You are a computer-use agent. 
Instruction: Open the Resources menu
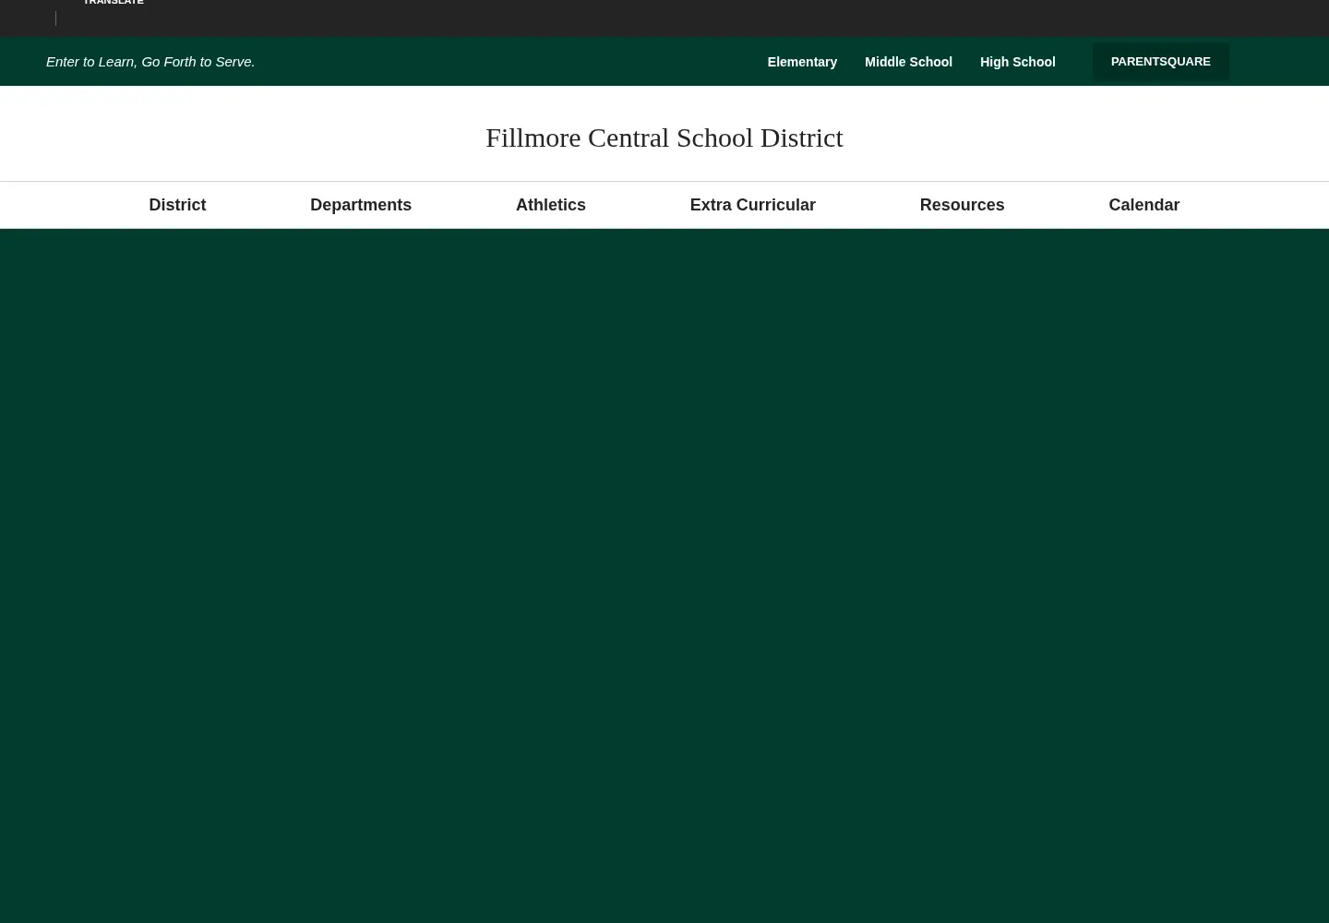pos(962,205)
